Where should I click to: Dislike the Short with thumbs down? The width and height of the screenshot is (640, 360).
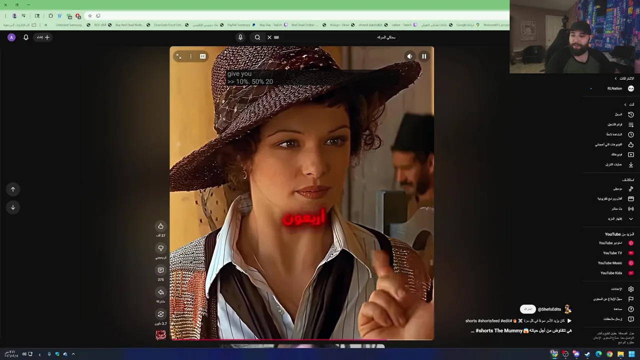(160, 248)
